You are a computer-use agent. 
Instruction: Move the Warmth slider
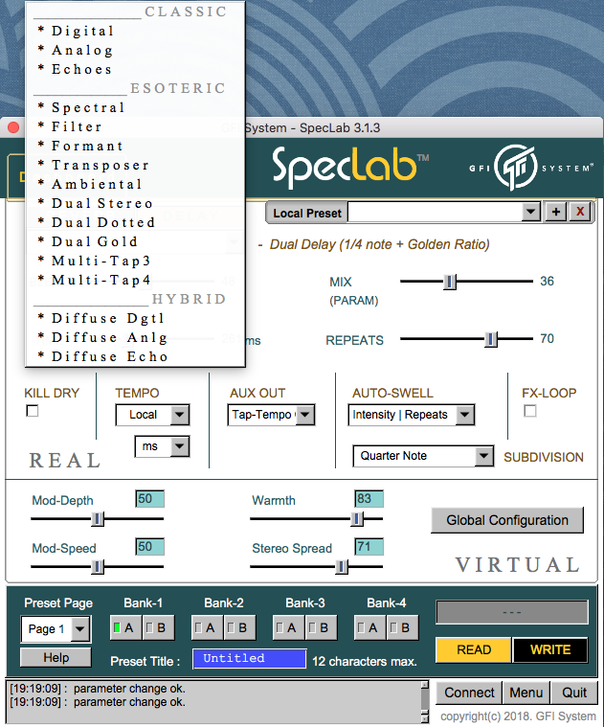pyautogui.click(x=357, y=519)
